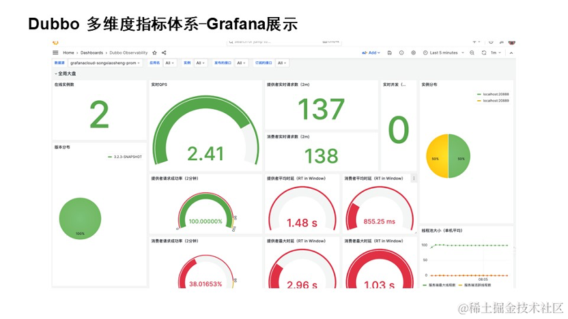Viewport: 568px width, 319px height.
Task: Open the 订阅的接口 All dropdown
Action: point(282,63)
